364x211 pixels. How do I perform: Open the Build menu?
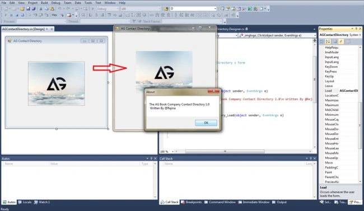[x=44, y=3]
